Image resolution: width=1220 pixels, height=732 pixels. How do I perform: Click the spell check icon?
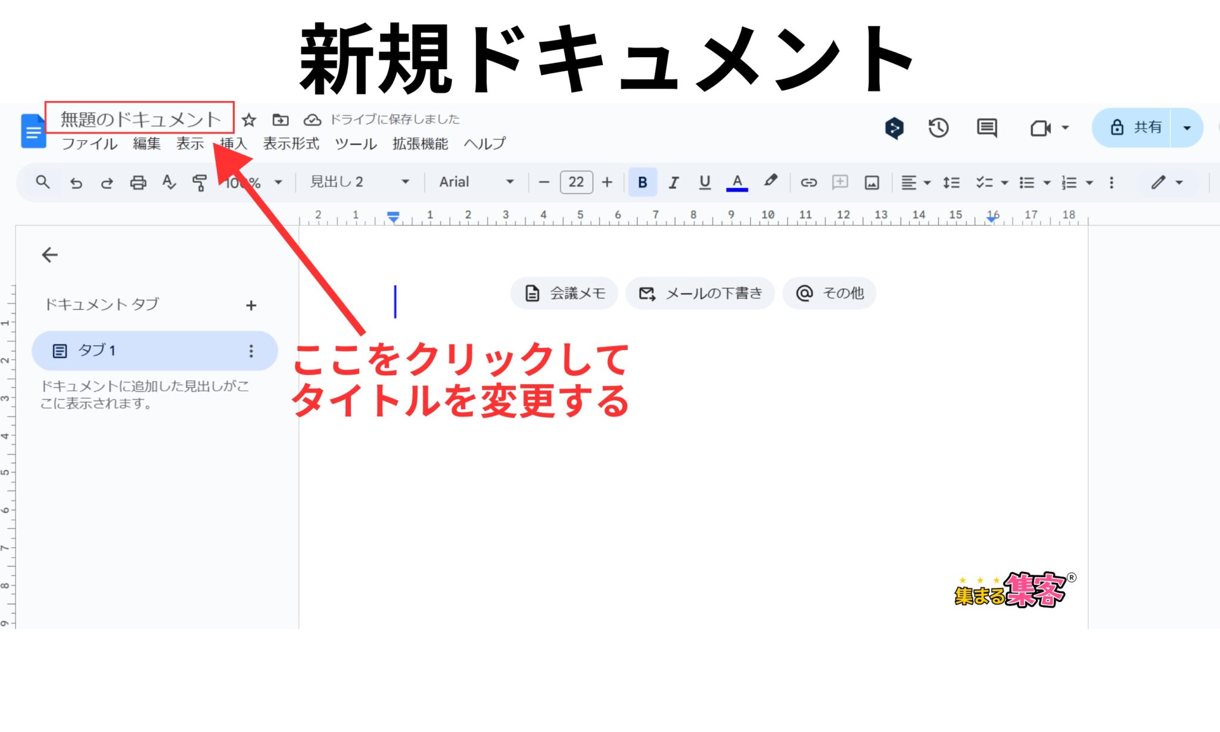(x=169, y=182)
